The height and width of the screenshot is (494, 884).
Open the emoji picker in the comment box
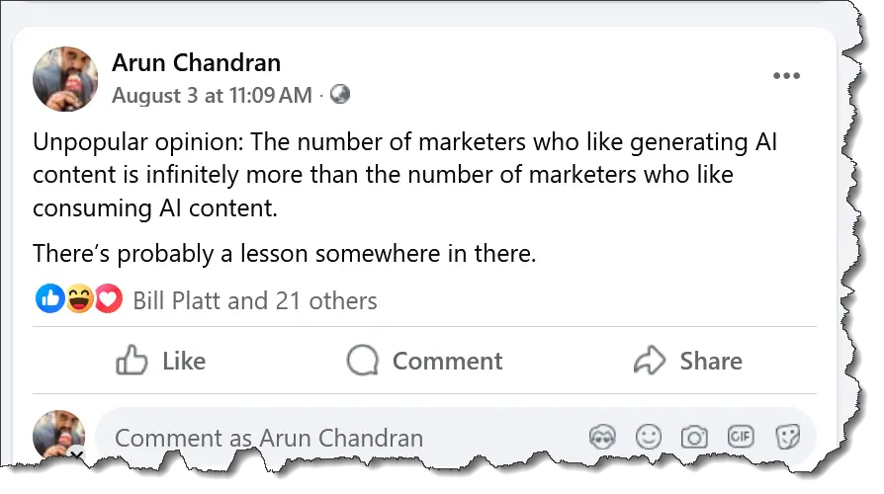(x=649, y=438)
